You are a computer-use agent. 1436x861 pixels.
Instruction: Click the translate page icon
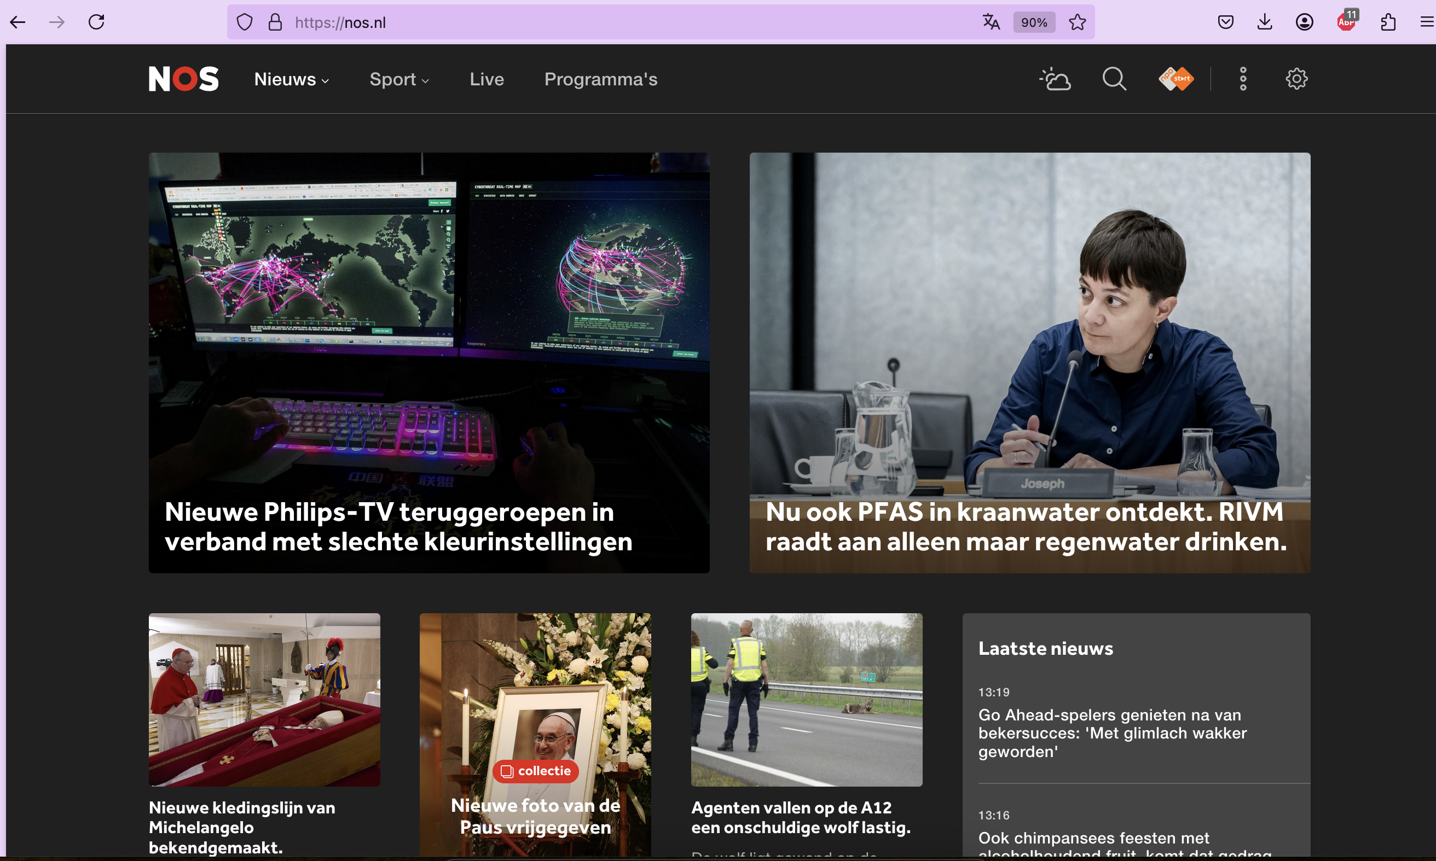[x=992, y=22]
